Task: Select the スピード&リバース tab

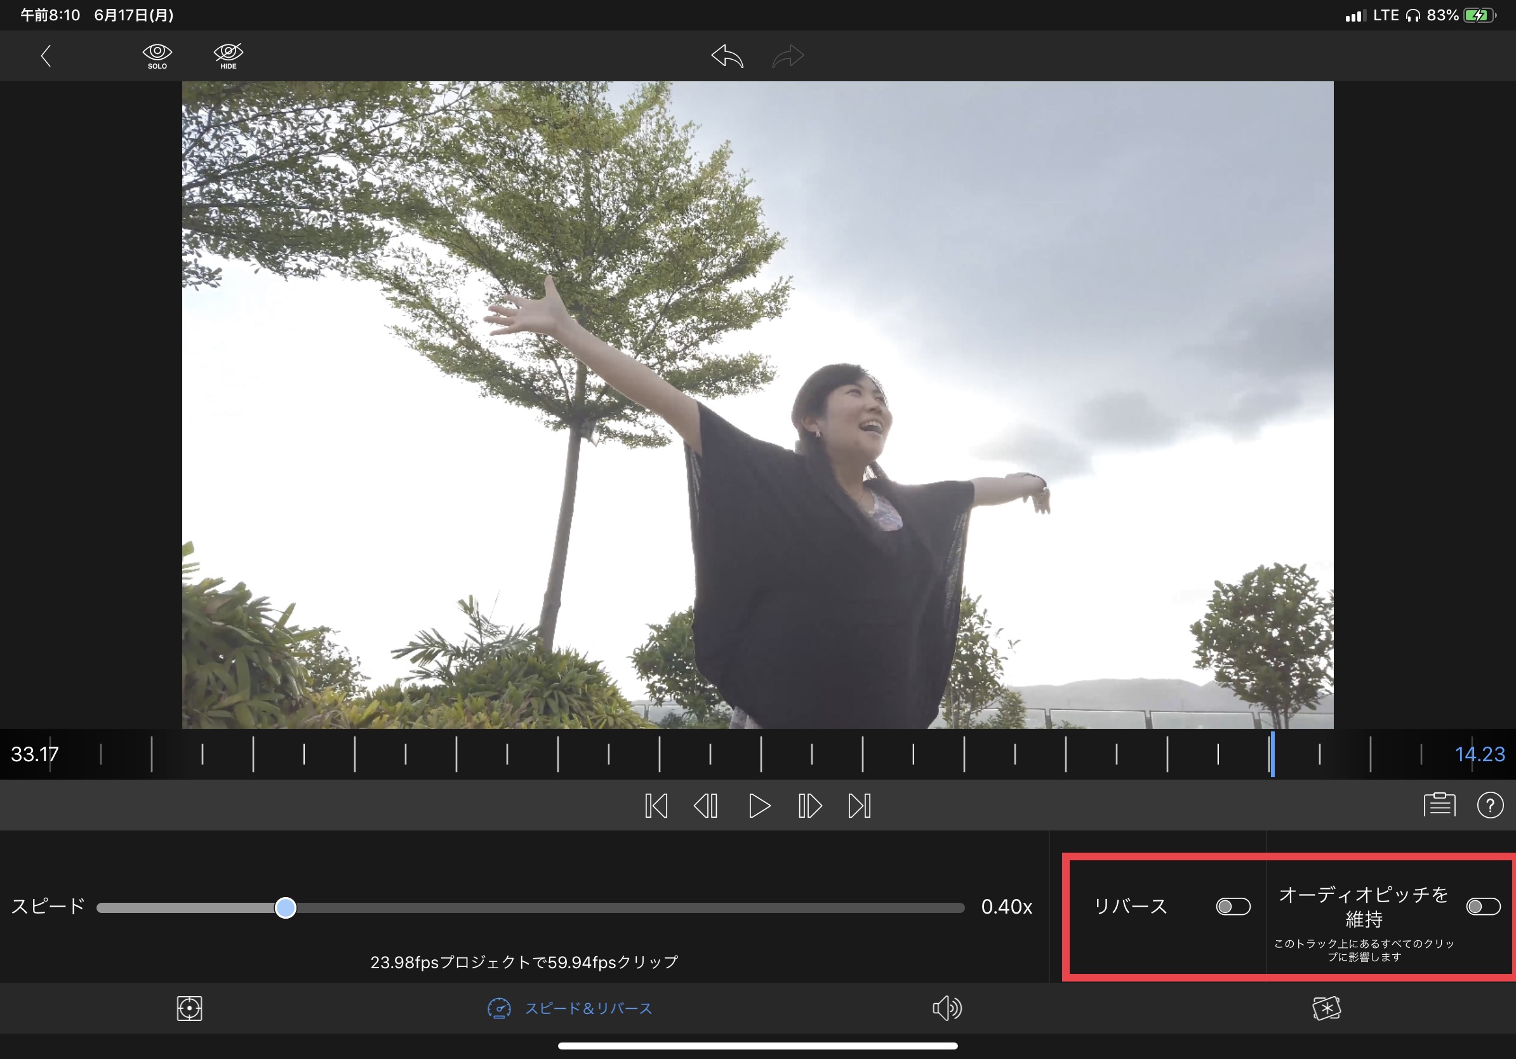Action: (570, 1008)
